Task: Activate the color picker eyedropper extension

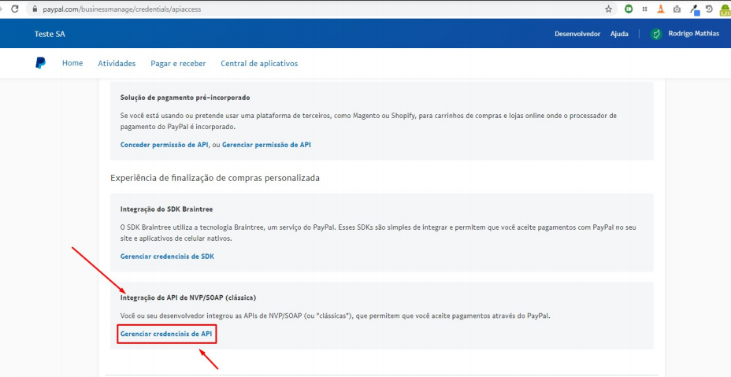Action: pos(694,9)
